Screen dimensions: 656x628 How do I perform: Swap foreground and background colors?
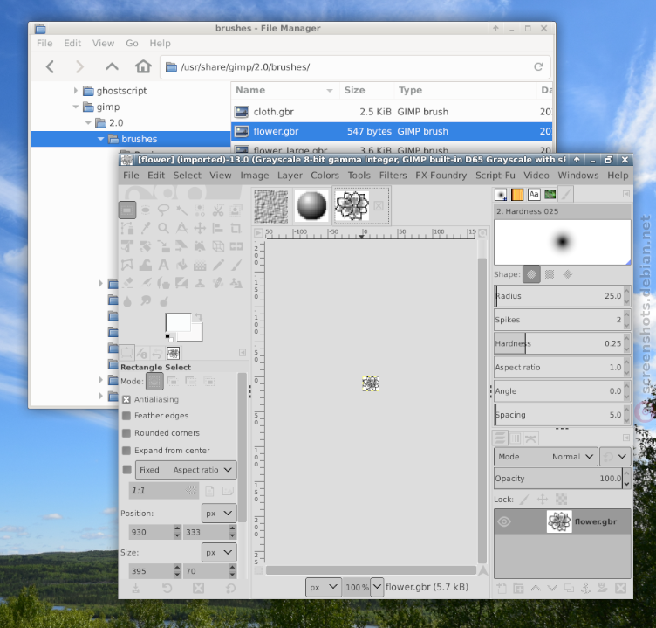198,317
